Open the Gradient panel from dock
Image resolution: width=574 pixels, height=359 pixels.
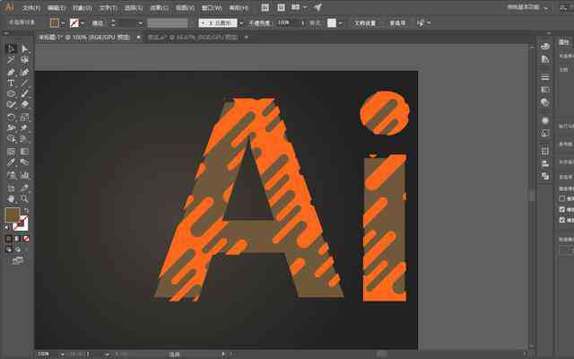coord(545,90)
